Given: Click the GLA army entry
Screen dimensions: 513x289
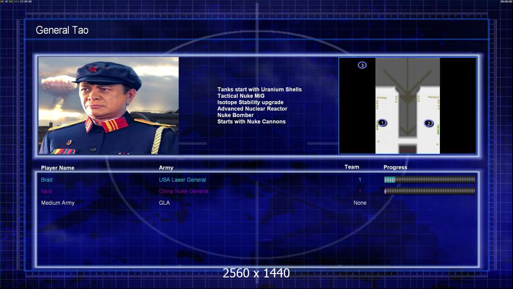Looking at the screenshot, I should pos(164,203).
